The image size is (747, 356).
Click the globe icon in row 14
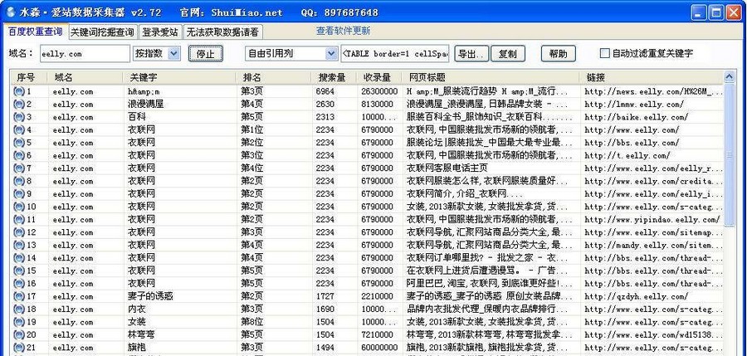pos(18,258)
